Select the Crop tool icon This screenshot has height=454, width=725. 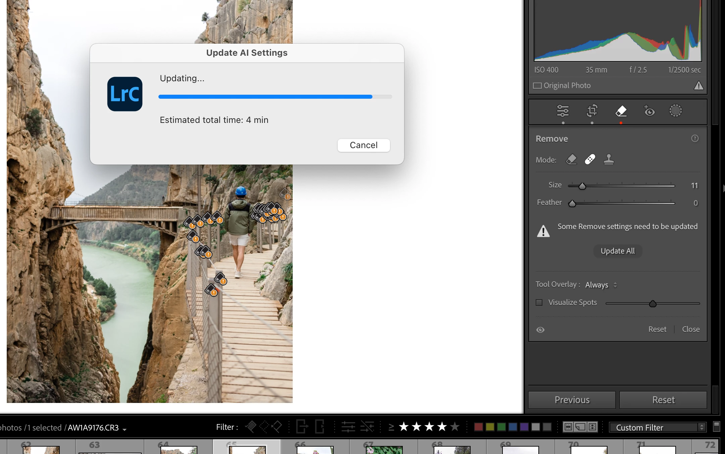[592, 111]
